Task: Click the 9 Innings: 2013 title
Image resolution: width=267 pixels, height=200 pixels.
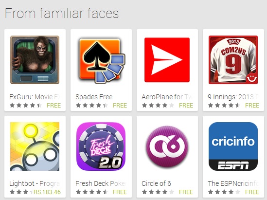Action: pyautogui.click(x=233, y=97)
